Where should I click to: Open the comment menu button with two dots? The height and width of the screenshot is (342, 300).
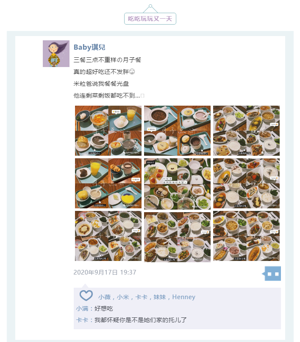pos(272,274)
